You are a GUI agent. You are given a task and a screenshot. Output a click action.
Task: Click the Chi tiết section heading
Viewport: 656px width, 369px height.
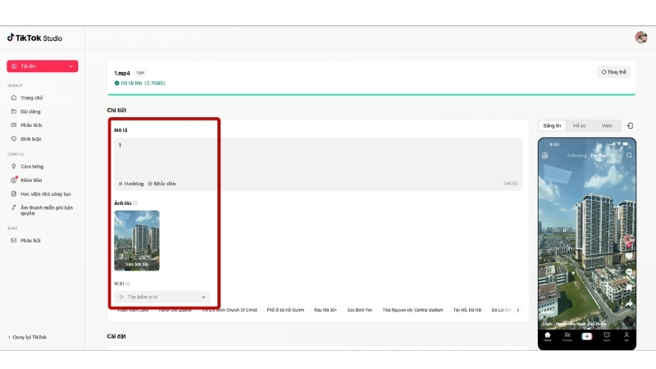(116, 110)
